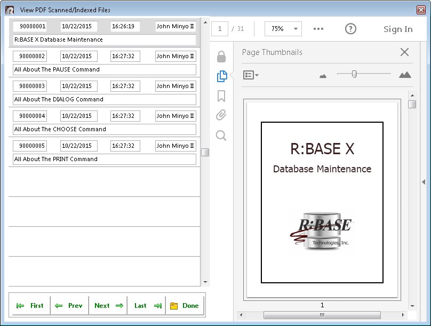431x326 pixels.
Task: Select 'All About The CHOOSE Command' row
Action: click(105, 129)
